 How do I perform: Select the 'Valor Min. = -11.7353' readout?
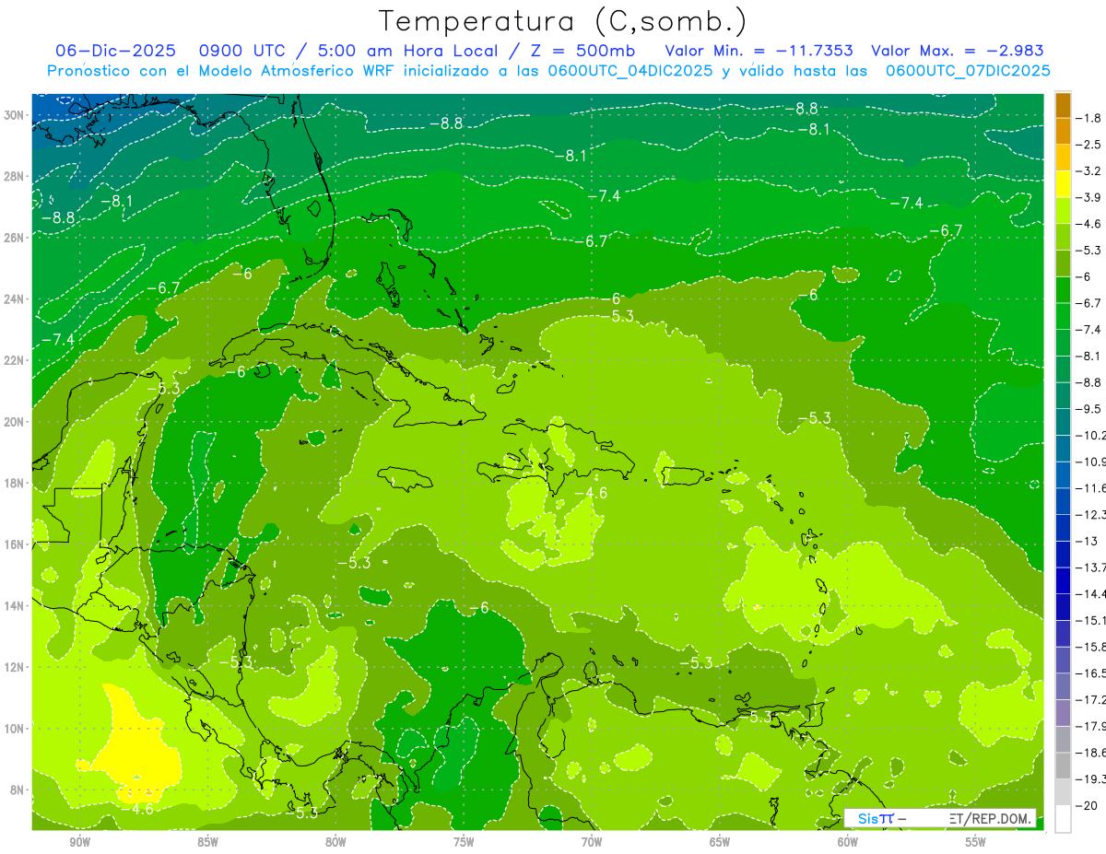coord(759,51)
